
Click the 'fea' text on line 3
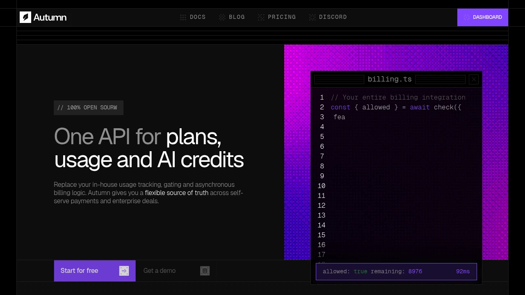340,117
